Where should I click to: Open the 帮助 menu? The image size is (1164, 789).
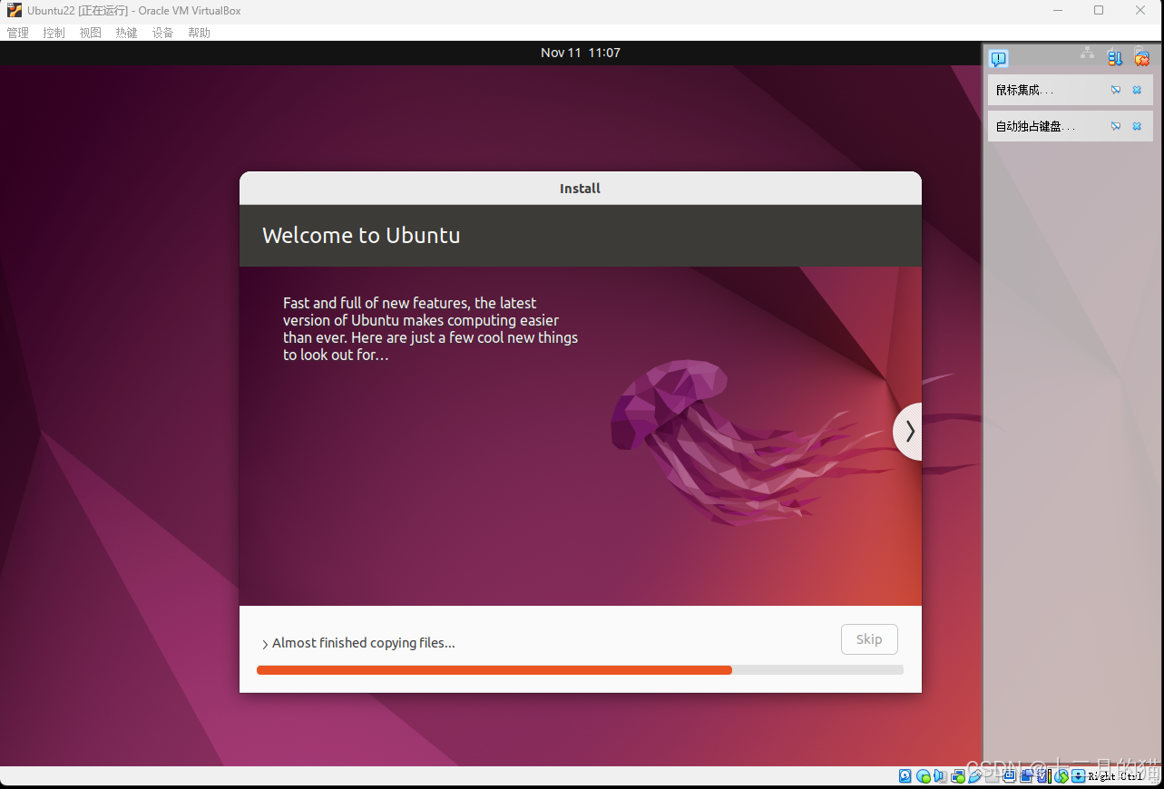[200, 33]
